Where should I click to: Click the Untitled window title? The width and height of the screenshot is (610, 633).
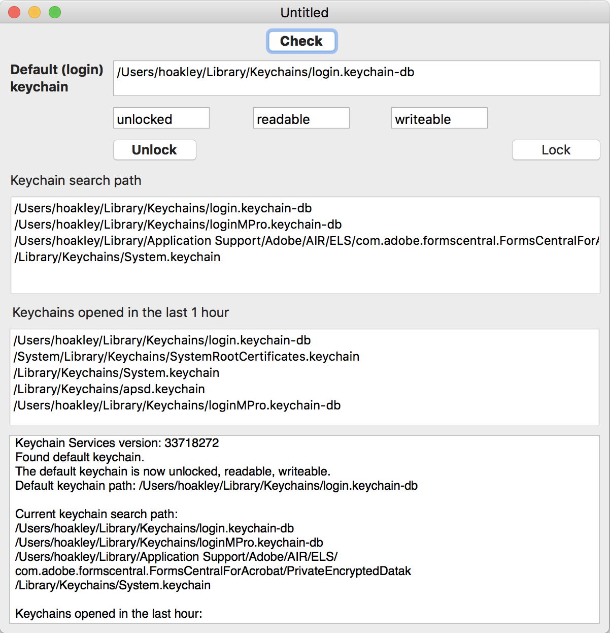[x=304, y=12]
